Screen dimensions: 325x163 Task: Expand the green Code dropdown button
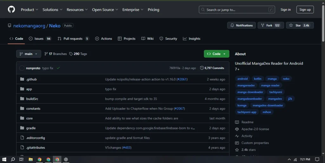click(x=216, y=54)
